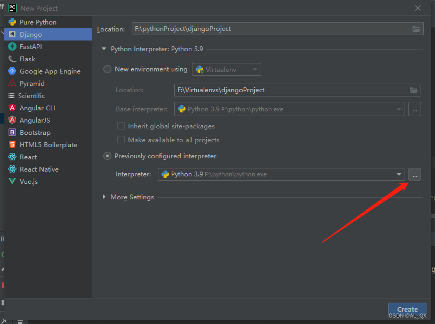Click the PyCharm logo in title bar
Image resolution: width=435 pixels, height=324 pixels.
(12, 8)
